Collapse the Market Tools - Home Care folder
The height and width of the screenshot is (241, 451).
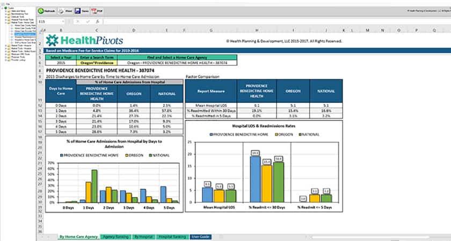click(x=6, y=22)
